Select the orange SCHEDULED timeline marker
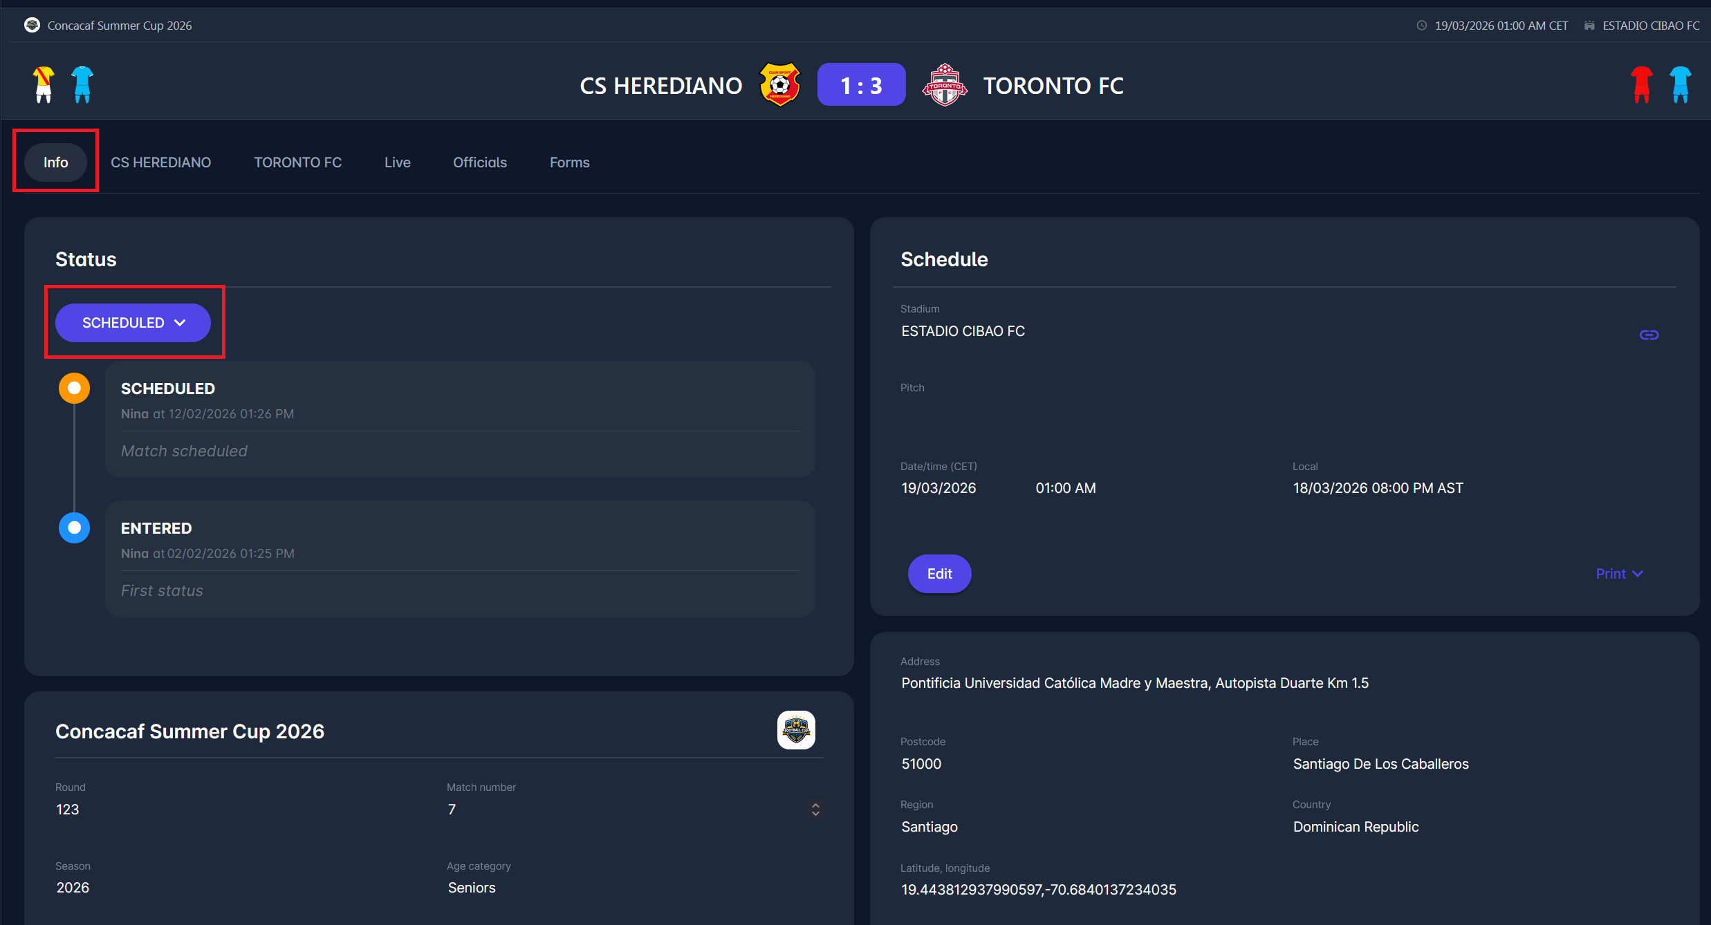Viewport: 1711px width, 925px height. [x=74, y=389]
